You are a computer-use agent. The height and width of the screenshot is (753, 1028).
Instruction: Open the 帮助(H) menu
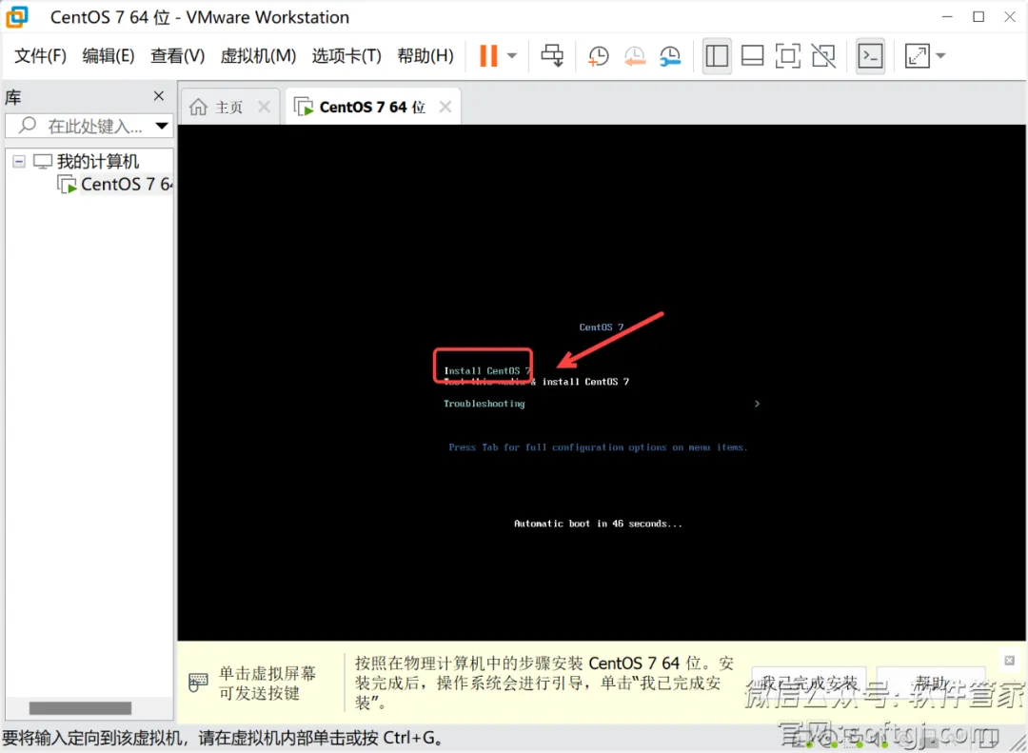click(425, 56)
